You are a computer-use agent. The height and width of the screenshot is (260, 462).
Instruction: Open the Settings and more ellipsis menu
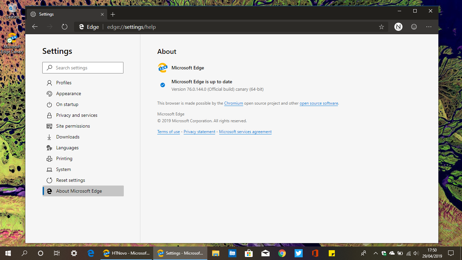pyautogui.click(x=429, y=27)
